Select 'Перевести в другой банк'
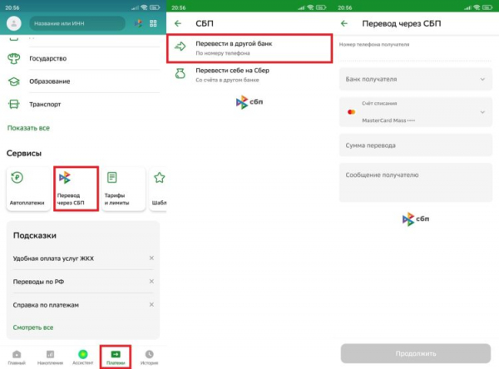Screen dimensions: 499x369 pos(249,48)
